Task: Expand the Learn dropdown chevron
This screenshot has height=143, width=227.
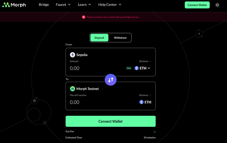Action: click(x=90, y=5)
